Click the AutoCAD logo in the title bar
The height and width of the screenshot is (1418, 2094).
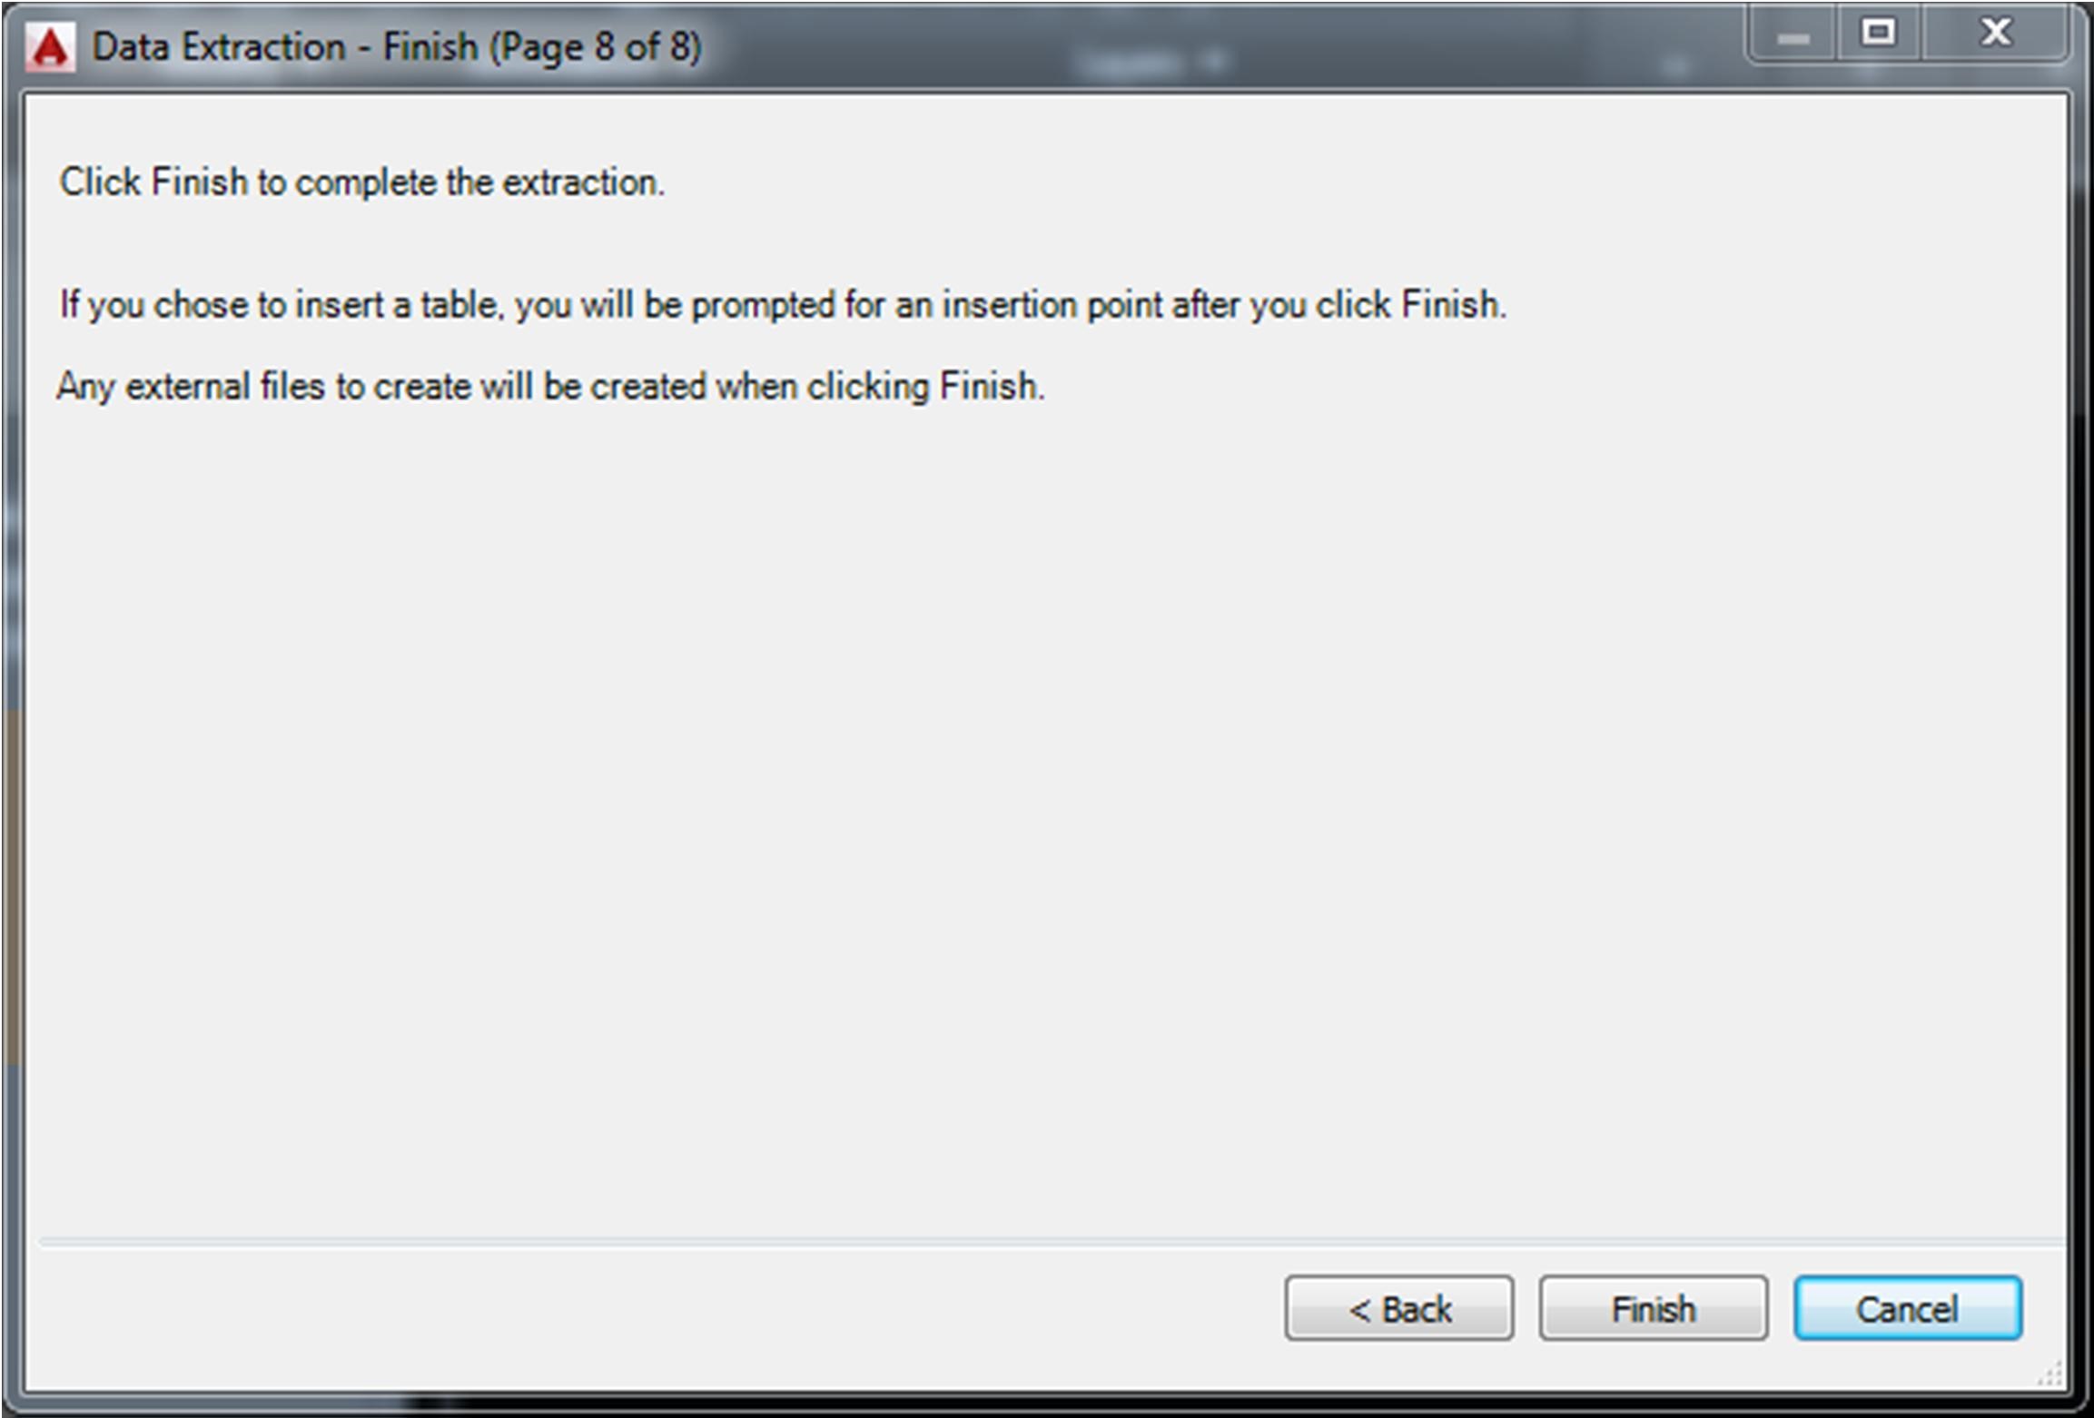pyautogui.click(x=50, y=47)
